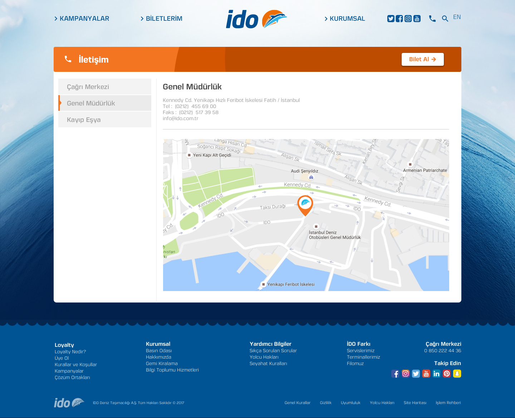Open the Facebook icon in header

[399, 19]
